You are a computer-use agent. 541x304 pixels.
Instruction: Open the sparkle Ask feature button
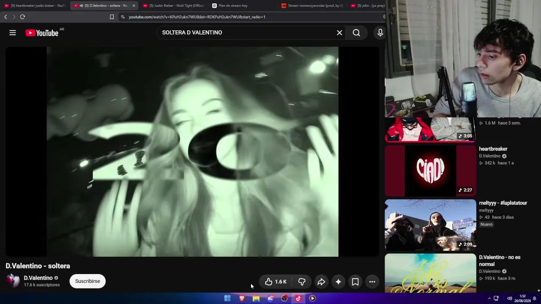click(x=338, y=282)
